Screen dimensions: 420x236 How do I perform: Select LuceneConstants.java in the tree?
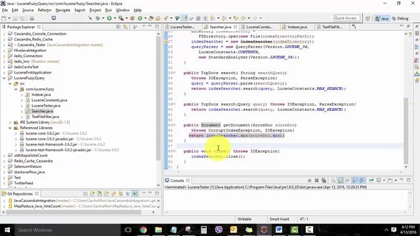(49, 100)
